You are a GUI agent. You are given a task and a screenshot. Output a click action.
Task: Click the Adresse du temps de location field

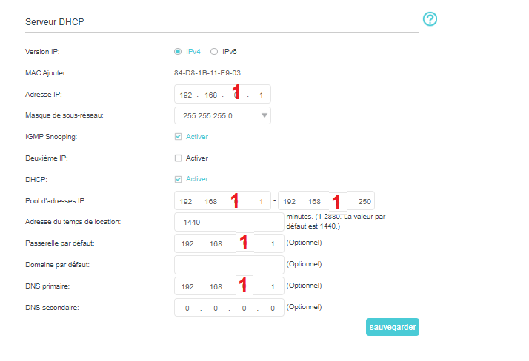(228, 222)
